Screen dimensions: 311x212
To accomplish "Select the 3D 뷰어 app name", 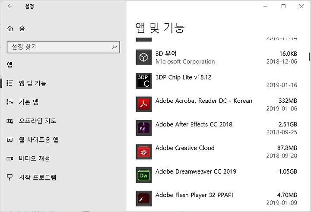I will 166,54.
